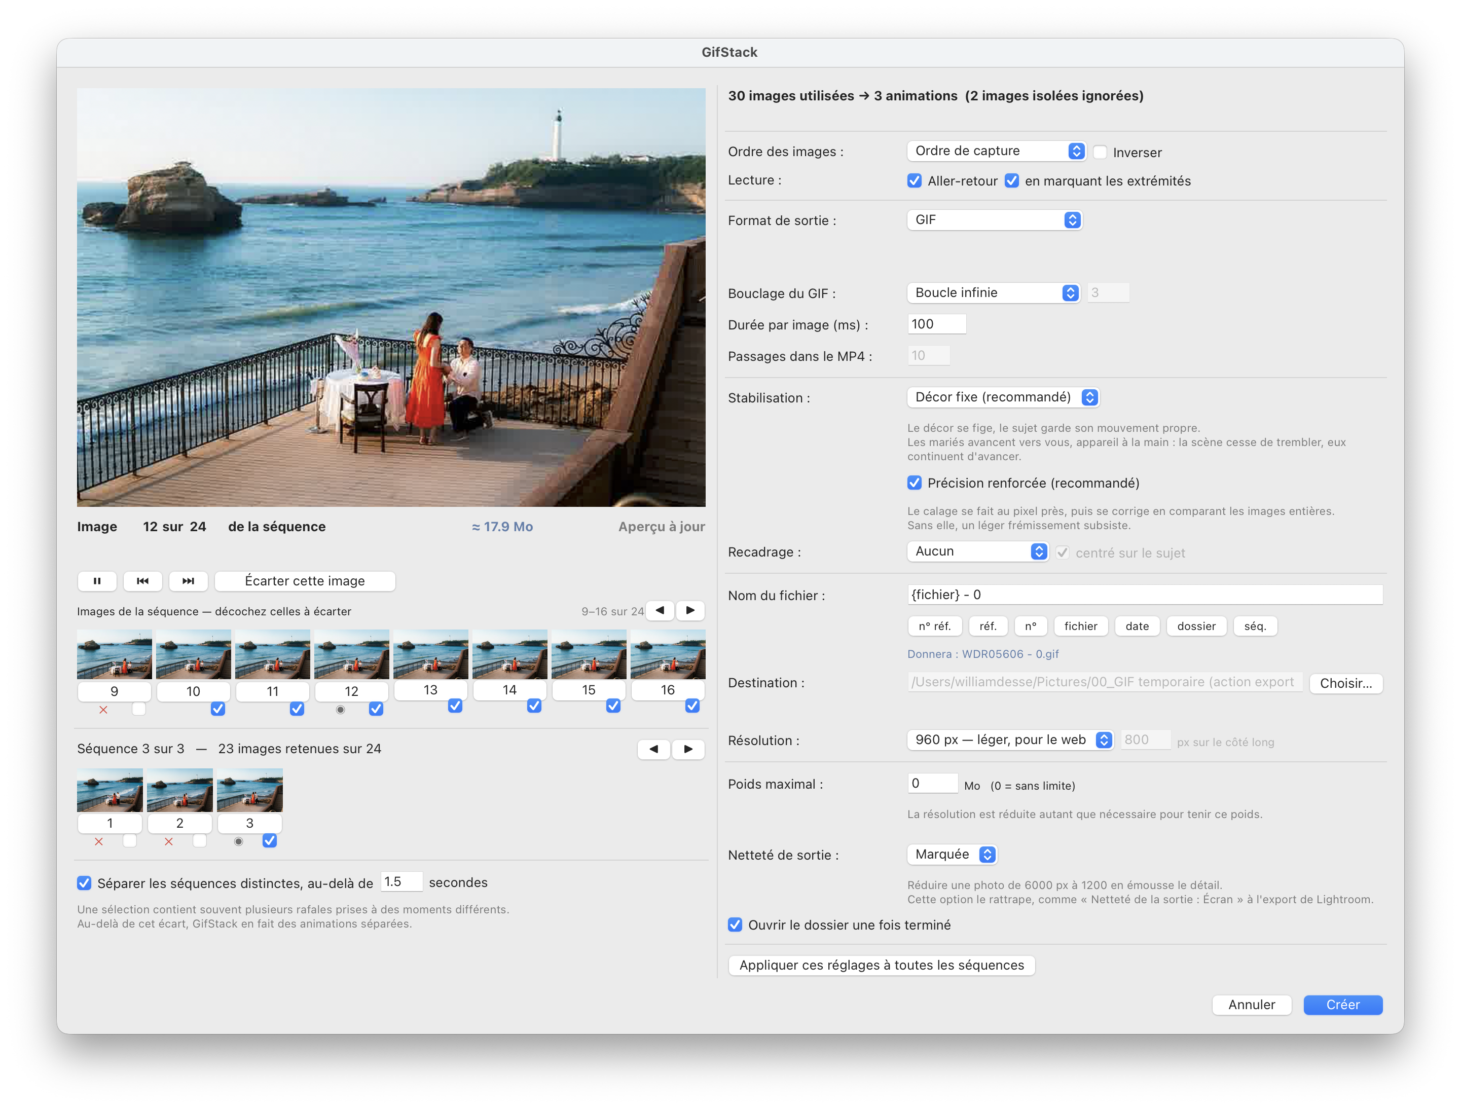This screenshot has height=1109, width=1461.
Task: Click the Écarter cette image button
Action: 305,581
